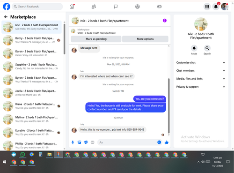This screenshot has width=234, height=173.
Task: Search in conversation using magnifier icon
Action: click(207, 48)
